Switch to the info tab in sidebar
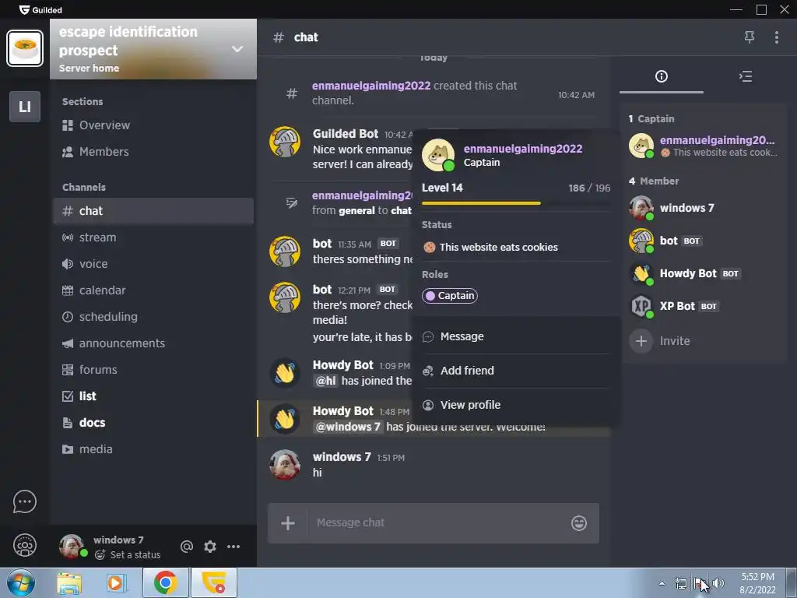The image size is (797, 598). tap(662, 76)
